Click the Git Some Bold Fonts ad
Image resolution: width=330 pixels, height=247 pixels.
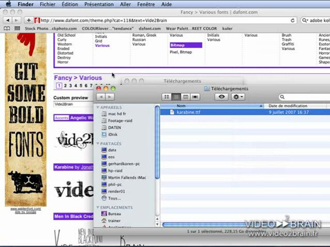(26, 120)
